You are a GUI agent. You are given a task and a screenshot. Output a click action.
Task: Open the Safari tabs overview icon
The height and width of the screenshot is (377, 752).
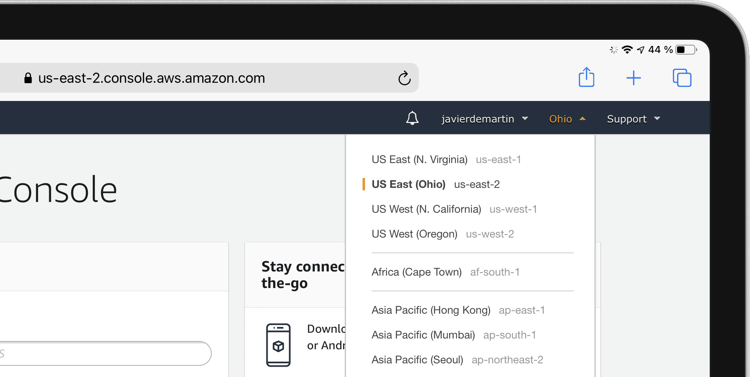point(682,78)
